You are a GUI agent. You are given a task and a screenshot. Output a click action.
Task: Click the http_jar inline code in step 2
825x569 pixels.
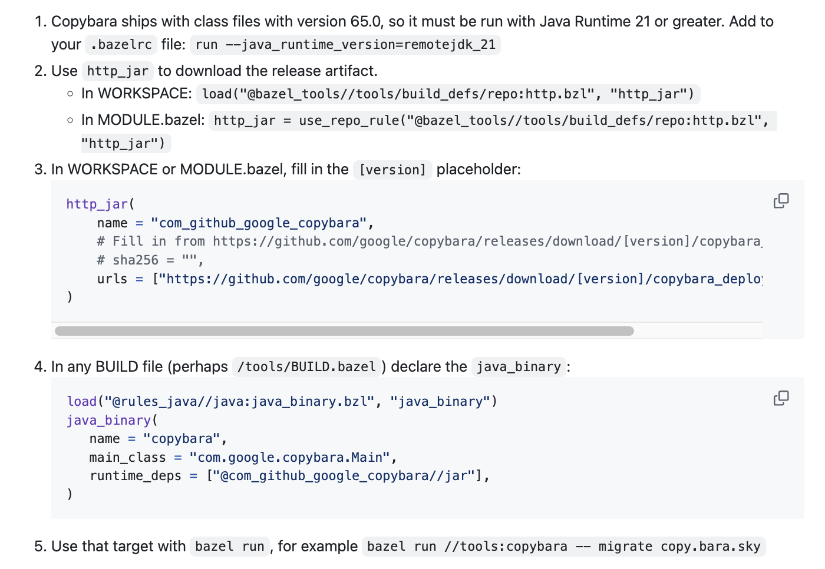[x=117, y=71]
